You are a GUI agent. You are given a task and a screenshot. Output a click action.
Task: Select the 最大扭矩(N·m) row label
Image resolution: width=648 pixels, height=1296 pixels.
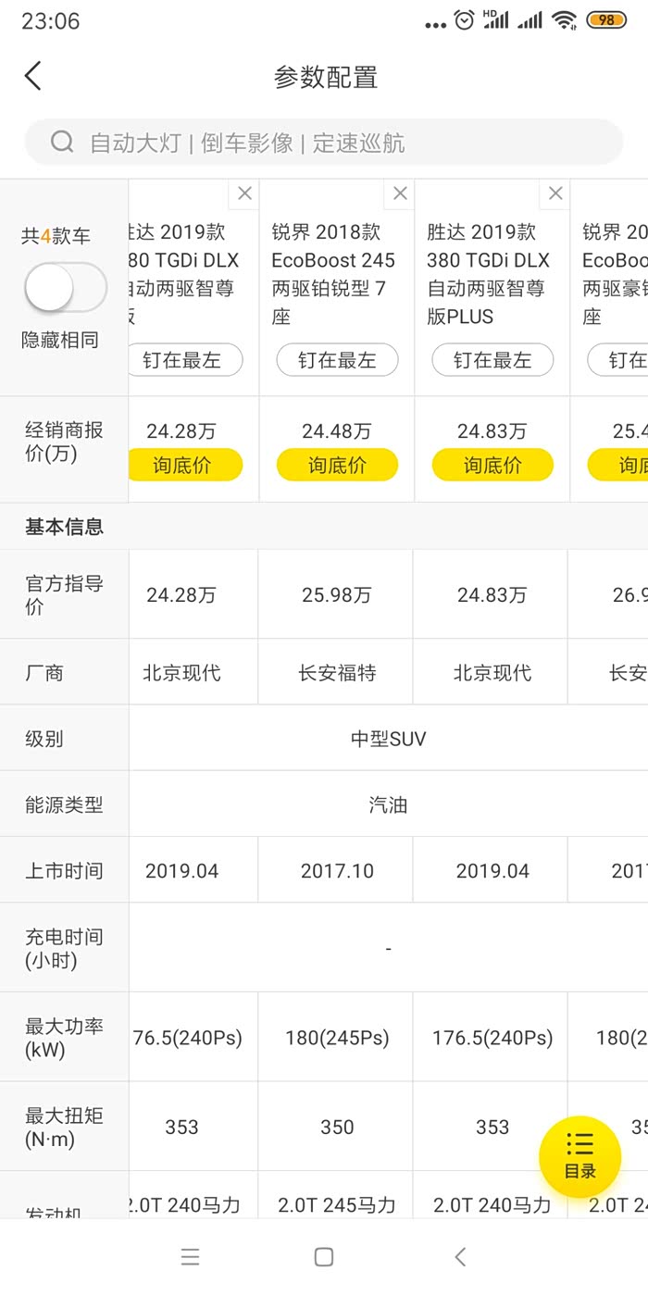pos(64,1127)
